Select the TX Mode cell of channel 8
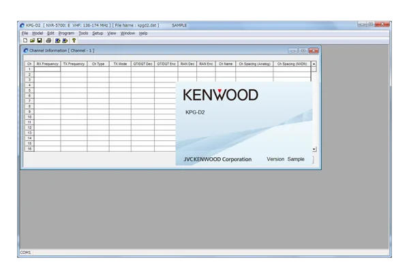Screen dimensions: 409x279 tap(120, 106)
